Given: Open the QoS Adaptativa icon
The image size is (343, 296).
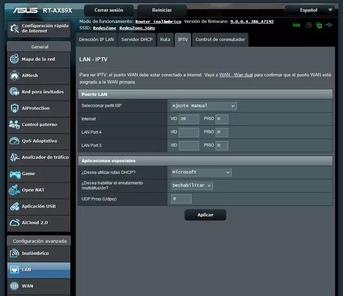Looking at the screenshot, I should [14, 141].
